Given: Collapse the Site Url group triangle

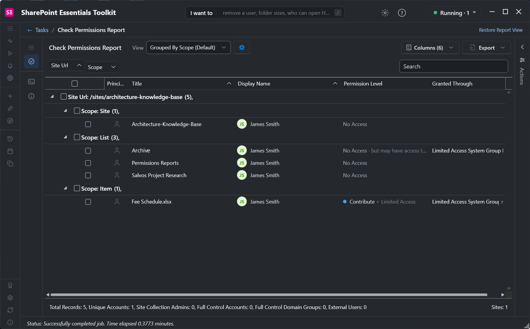Looking at the screenshot, I should [52, 96].
